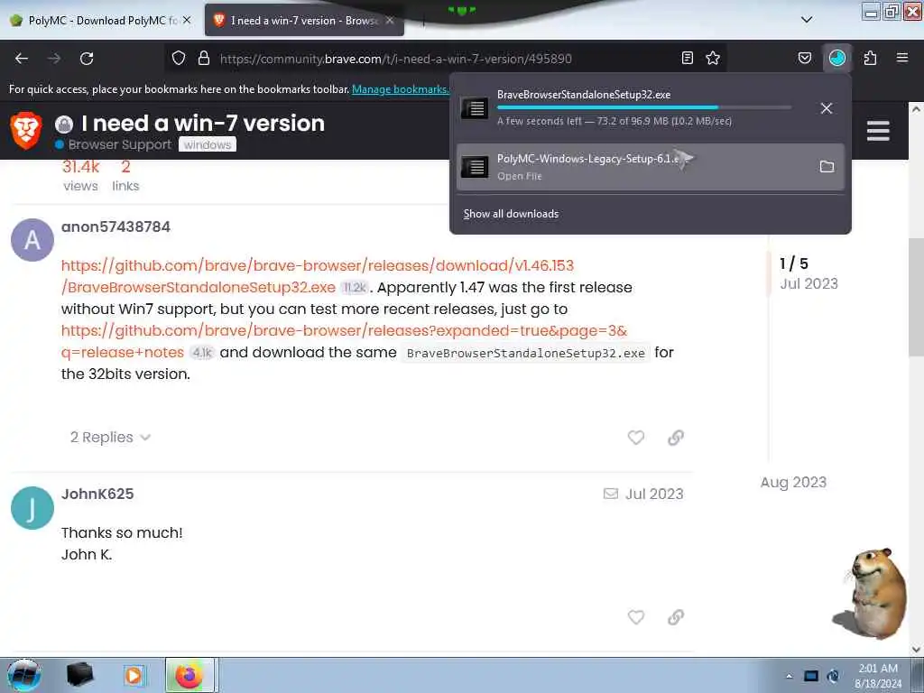
Task: Click the network tray icon
Action: pyautogui.click(x=811, y=676)
